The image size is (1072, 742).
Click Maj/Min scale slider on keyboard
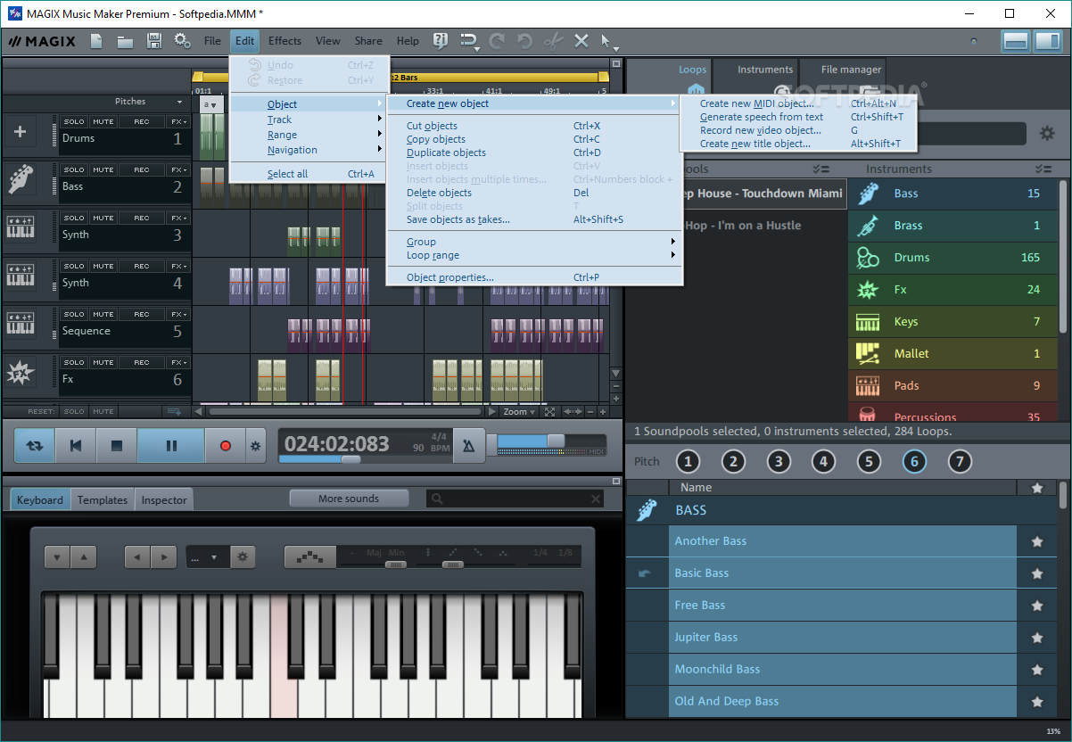pyautogui.click(x=395, y=565)
